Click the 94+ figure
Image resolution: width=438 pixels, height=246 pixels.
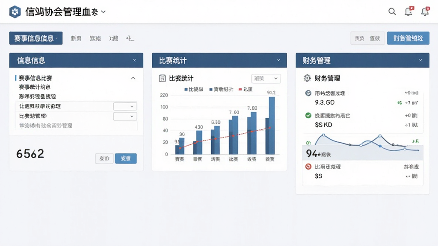point(312,153)
